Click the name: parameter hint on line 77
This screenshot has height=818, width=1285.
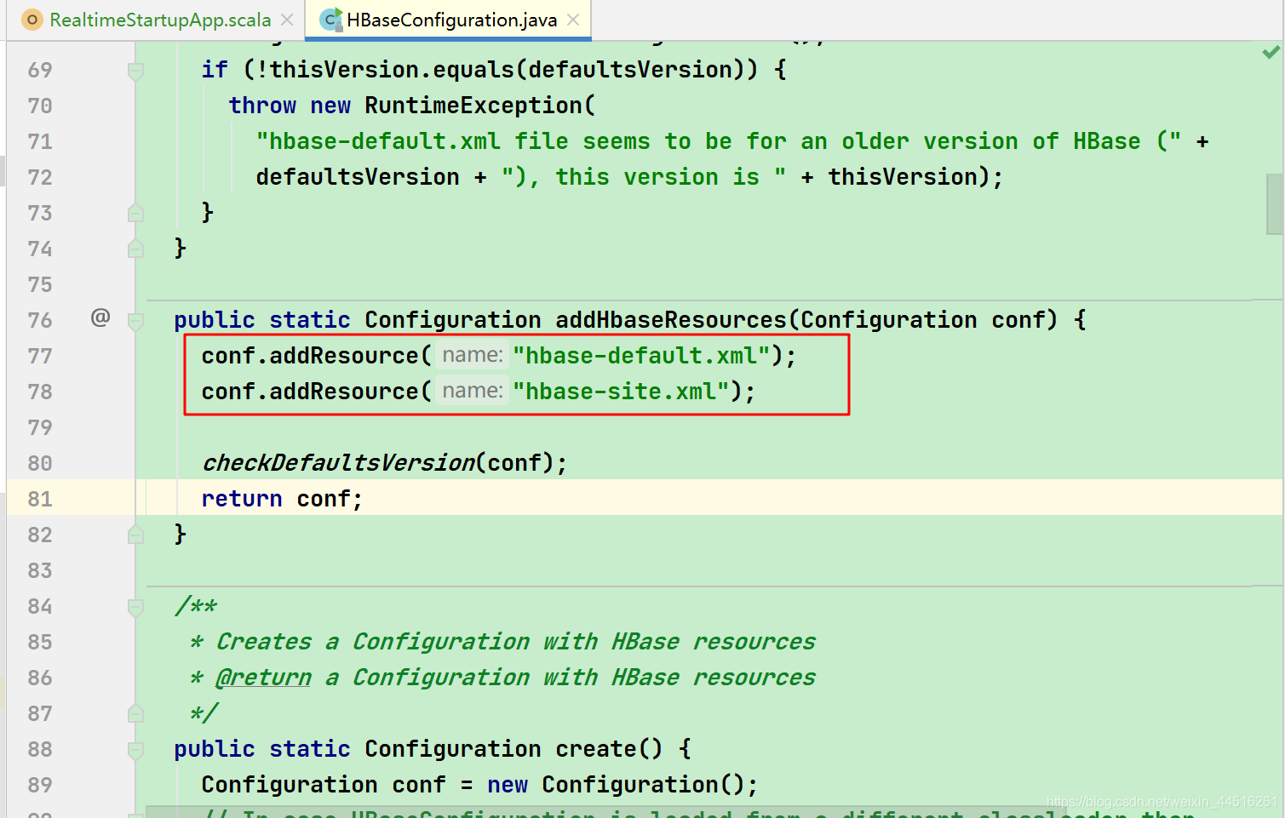[471, 355]
